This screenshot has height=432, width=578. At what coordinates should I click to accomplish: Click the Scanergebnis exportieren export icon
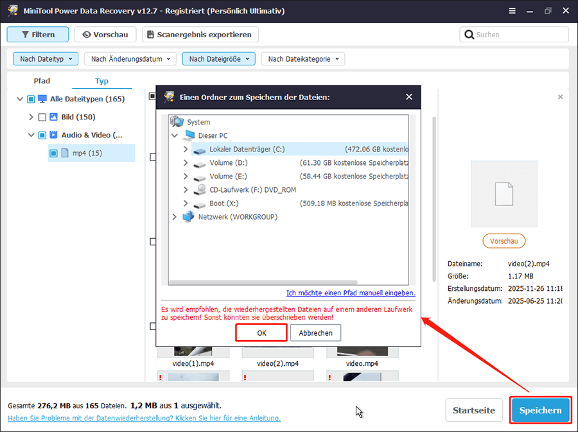(152, 34)
